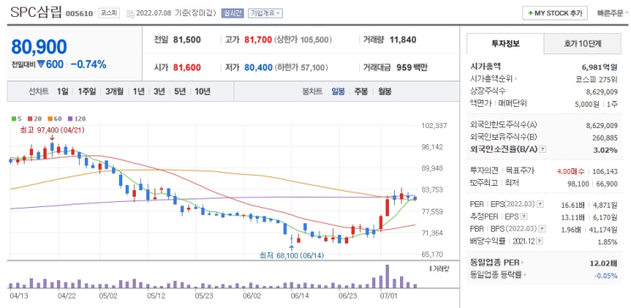The image size is (631, 308).
Task: Click the 거래량 value 11,840
Action: (x=403, y=40)
